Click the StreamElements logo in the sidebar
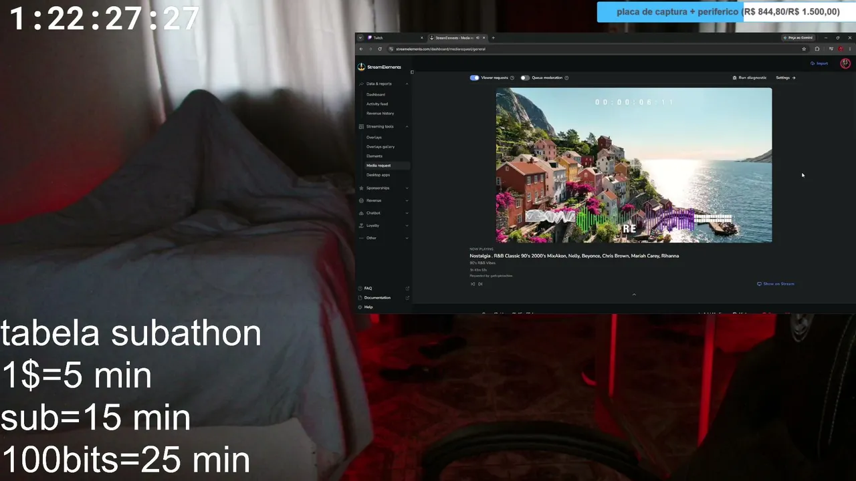The height and width of the screenshot is (481, 856). [x=379, y=67]
